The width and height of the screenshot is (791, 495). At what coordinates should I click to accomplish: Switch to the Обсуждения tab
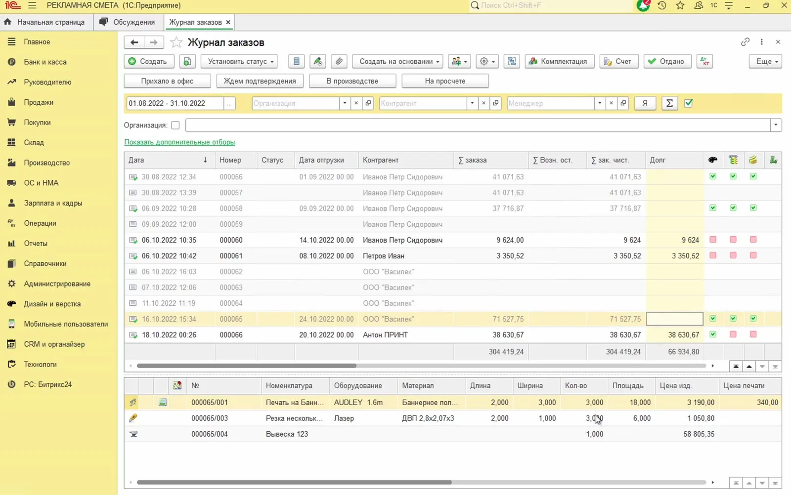click(x=128, y=22)
